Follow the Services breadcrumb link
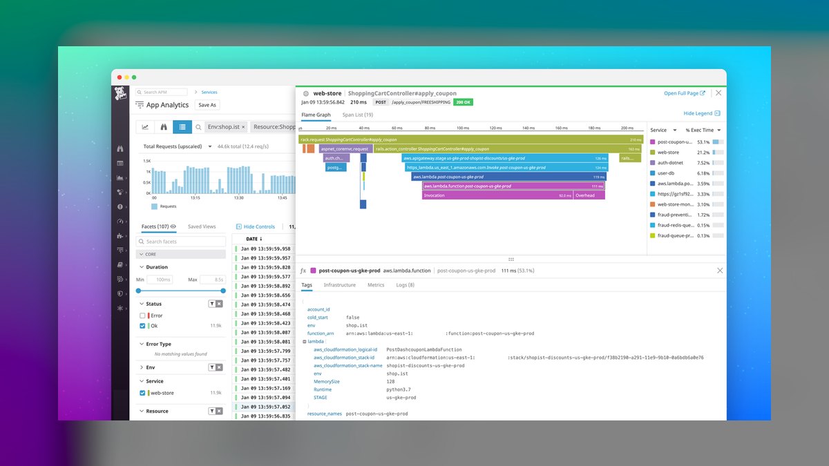829x466 pixels. 209,92
